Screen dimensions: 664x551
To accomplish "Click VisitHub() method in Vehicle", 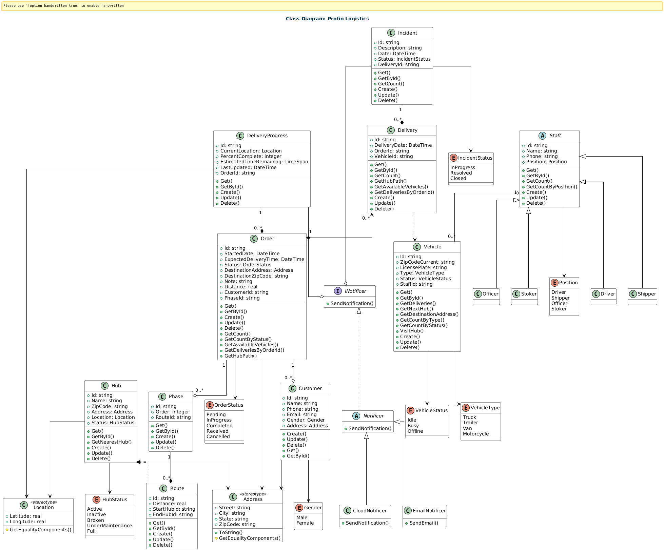I will click(412, 331).
